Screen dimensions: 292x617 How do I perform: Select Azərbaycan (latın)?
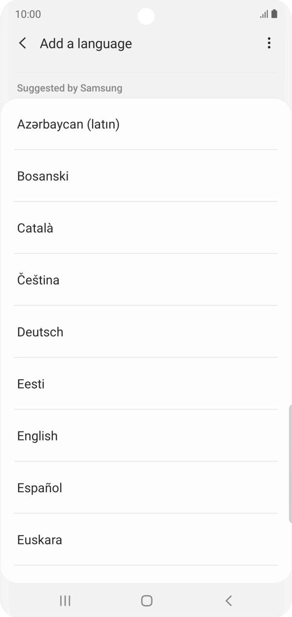pyautogui.click(x=68, y=123)
